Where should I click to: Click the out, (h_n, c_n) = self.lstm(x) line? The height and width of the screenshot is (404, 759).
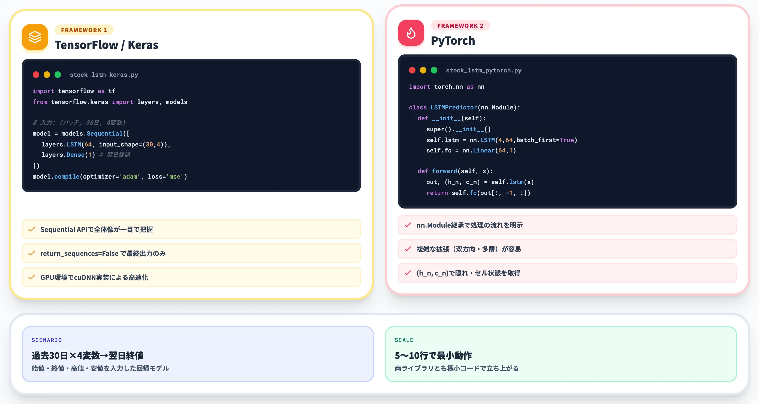pyautogui.click(x=480, y=182)
